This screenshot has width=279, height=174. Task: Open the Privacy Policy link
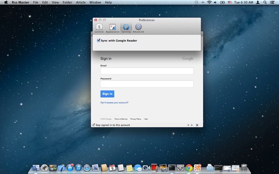pos(136,119)
